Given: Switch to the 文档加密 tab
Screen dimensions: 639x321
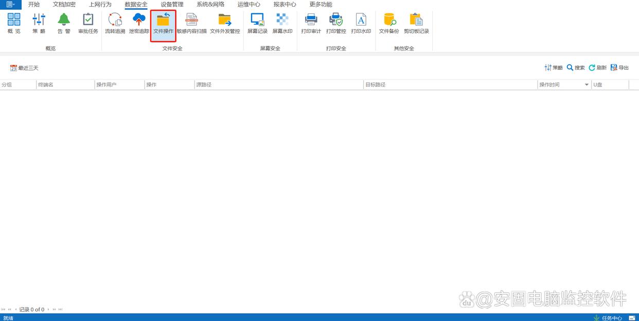Looking at the screenshot, I should tap(64, 4).
